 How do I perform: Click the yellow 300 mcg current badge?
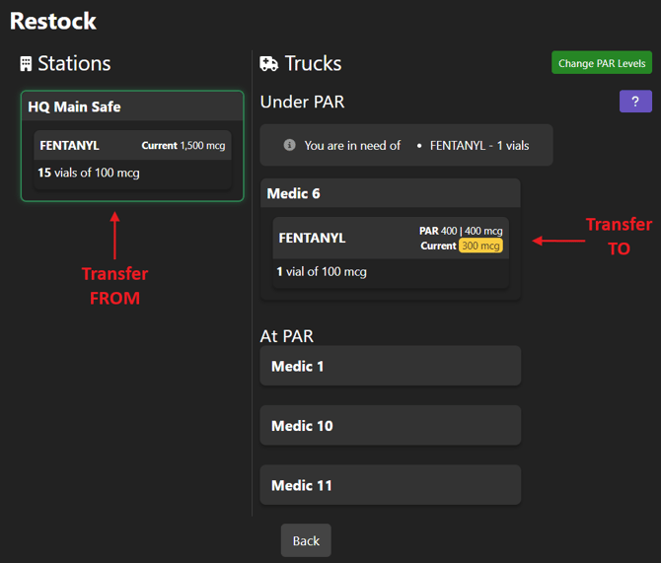click(480, 246)
